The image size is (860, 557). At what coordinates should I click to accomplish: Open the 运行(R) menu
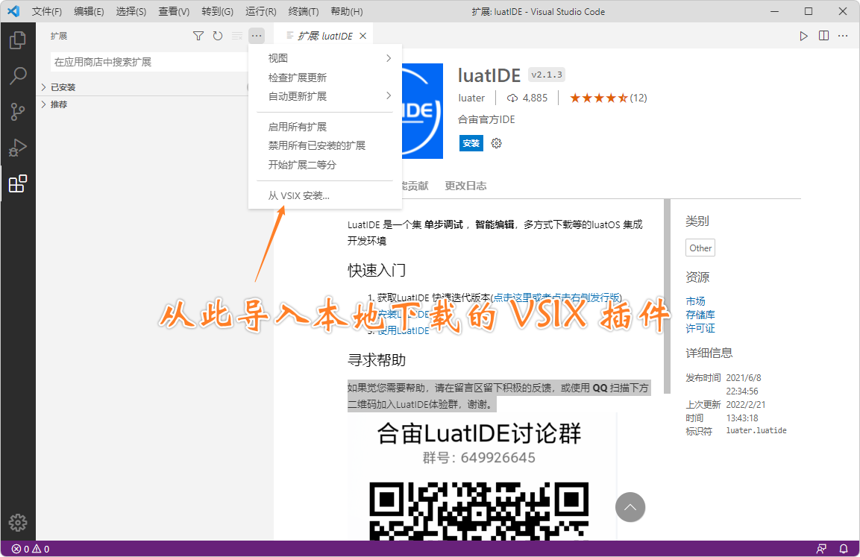coord(260,11)
